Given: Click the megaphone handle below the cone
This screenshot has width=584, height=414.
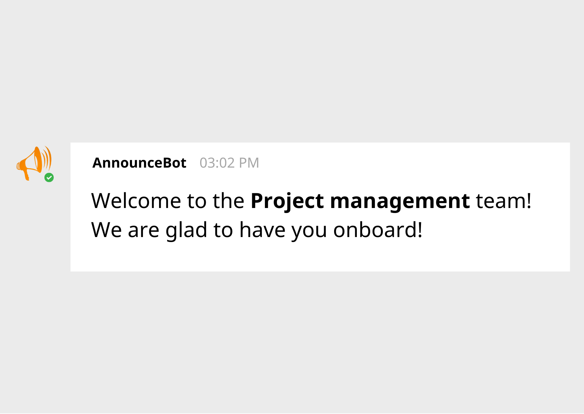Looking at the screenshot, I should tap(26, 175).
